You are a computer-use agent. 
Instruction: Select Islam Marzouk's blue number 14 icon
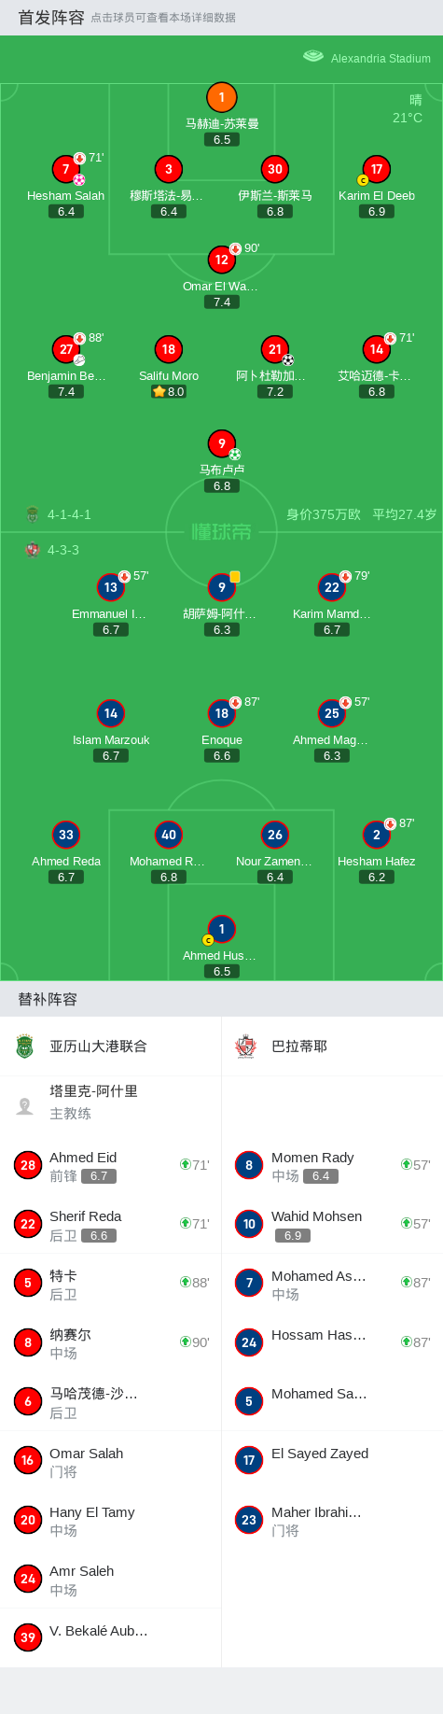111,713
